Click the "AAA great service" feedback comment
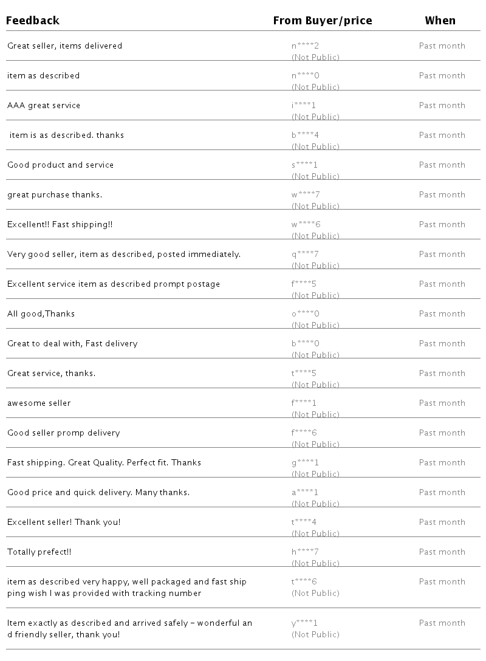Viewport: 486px width, 661px height. click(x=44, y=105)
